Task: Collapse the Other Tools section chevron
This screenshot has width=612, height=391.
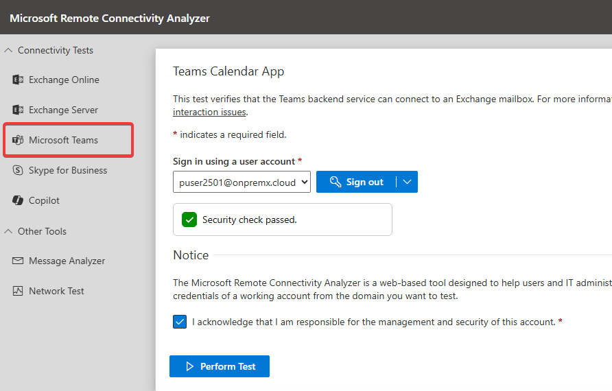Action: coord(8,231)
